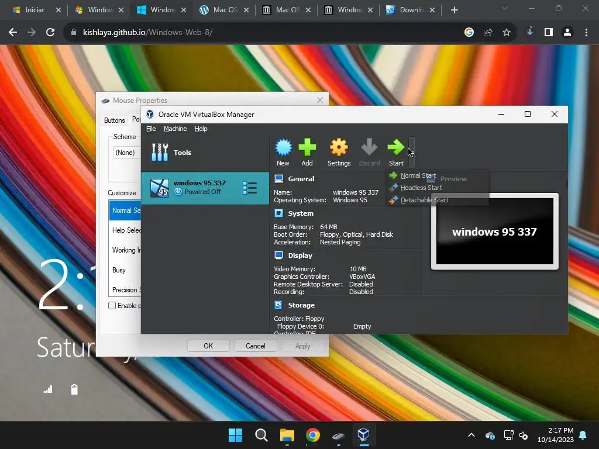599x449 pixels.
Task: Click the browser back arrow
Action: [13, 33]
